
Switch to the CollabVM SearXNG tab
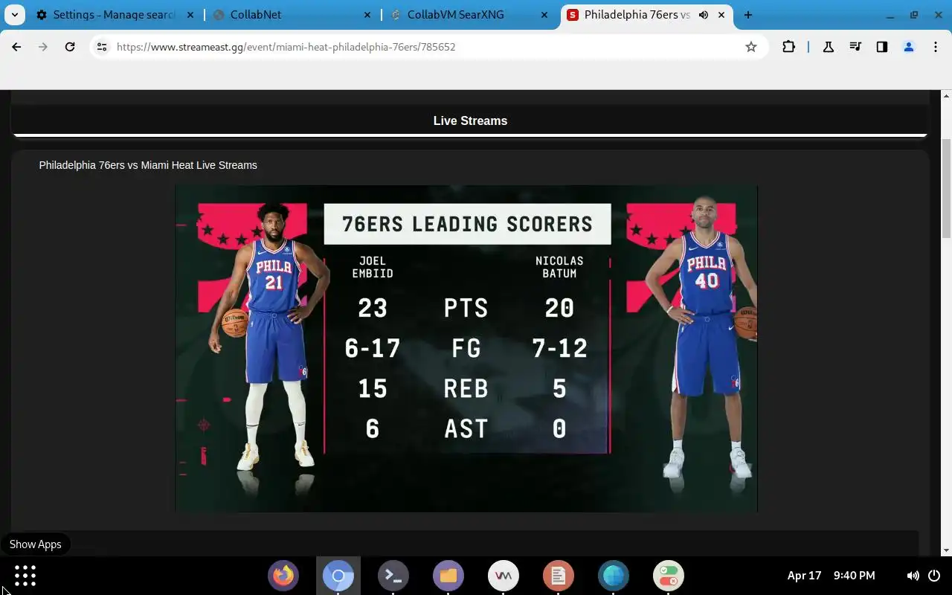click(470, 15)
